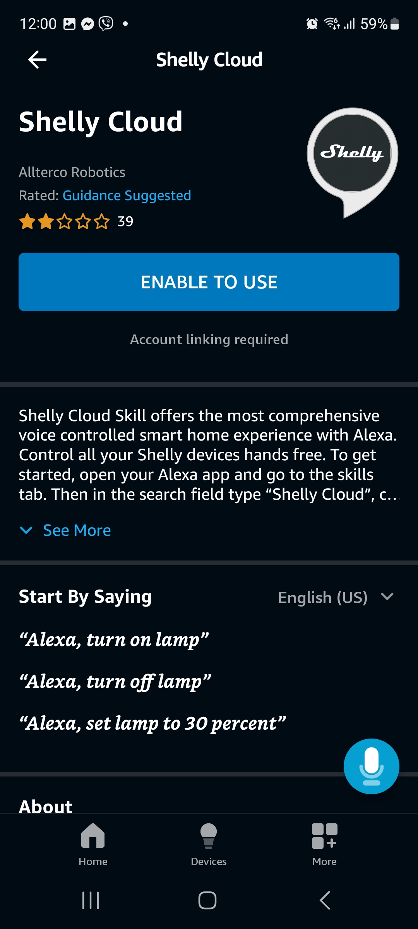Open the English (US) language dropdown
Image resolution: width=418 pixels, height=929 pixels.
tap(335, 598)
